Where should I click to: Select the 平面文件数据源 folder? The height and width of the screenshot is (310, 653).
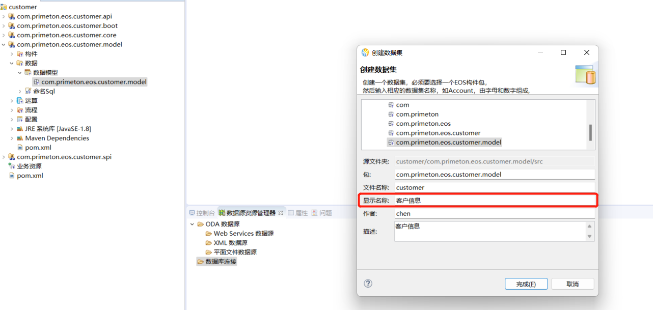pyautogui.click(x=234, y=252)
